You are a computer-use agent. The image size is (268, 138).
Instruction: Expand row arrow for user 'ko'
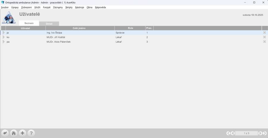click(4, 37)
